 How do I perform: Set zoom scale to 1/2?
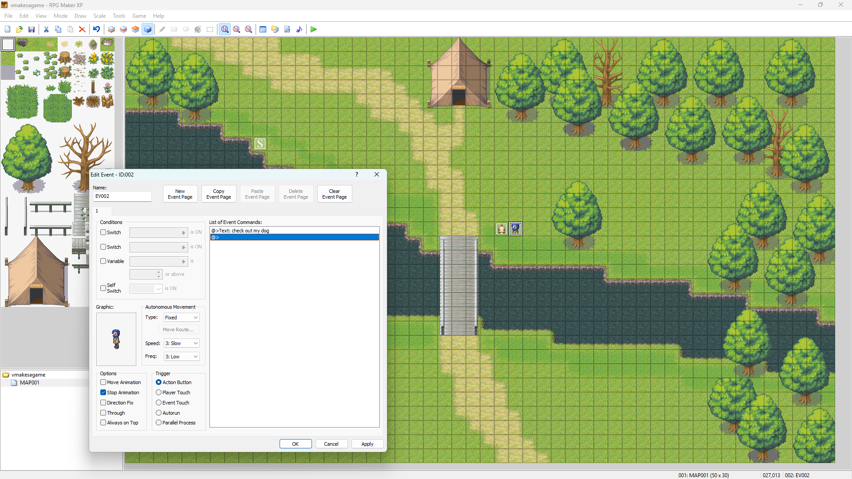(237, 29)
